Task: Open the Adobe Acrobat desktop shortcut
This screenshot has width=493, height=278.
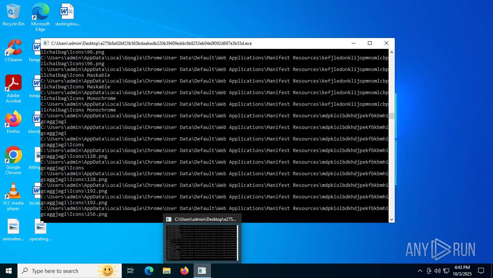Action: (13, 89)
